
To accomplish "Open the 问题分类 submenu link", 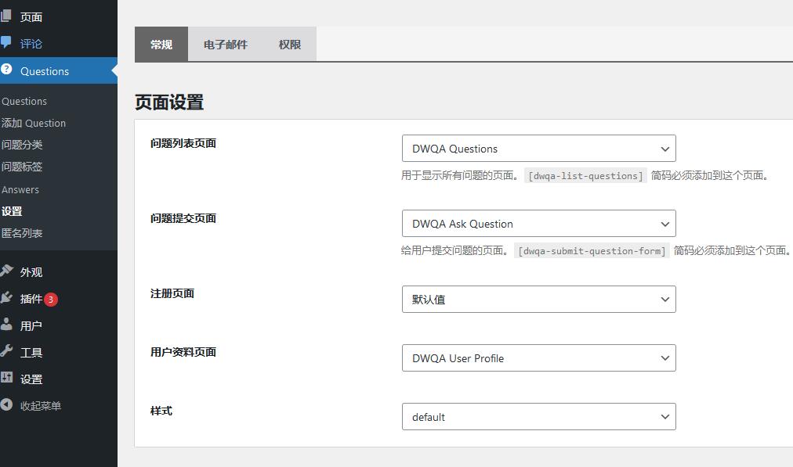I will tap(22, 145).
